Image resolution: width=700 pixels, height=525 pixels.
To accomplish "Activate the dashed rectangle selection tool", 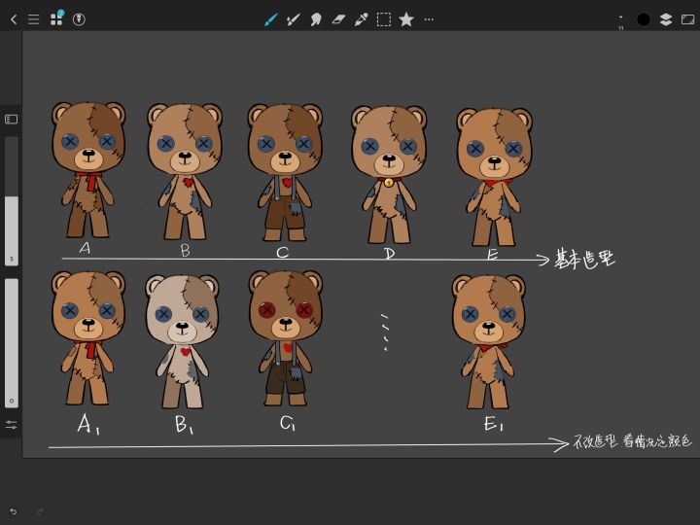I will 384,19.
